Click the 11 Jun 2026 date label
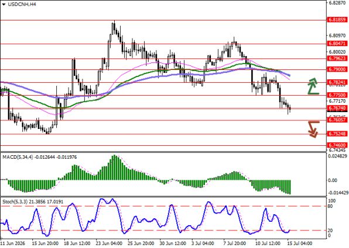 tap(13, 243)
